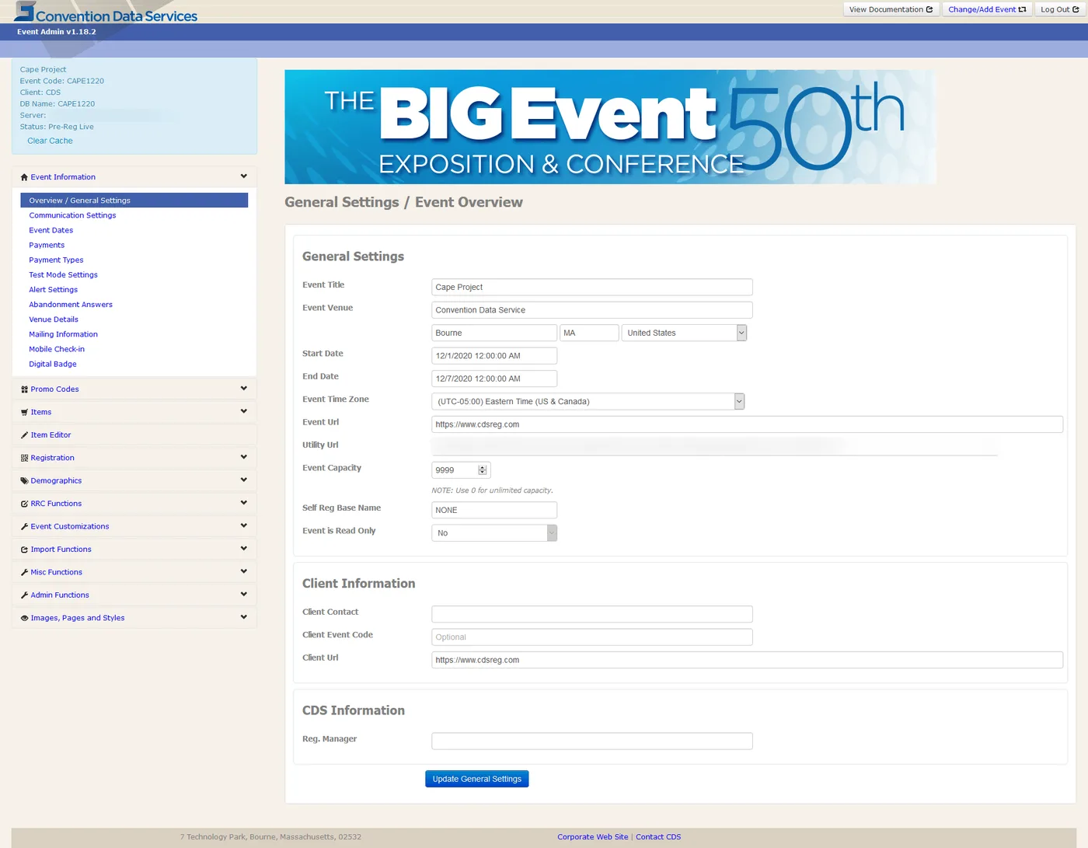This screenshot has height=848, width=1088.
Task: Go to Payments settings
Action: pos(47,245)
